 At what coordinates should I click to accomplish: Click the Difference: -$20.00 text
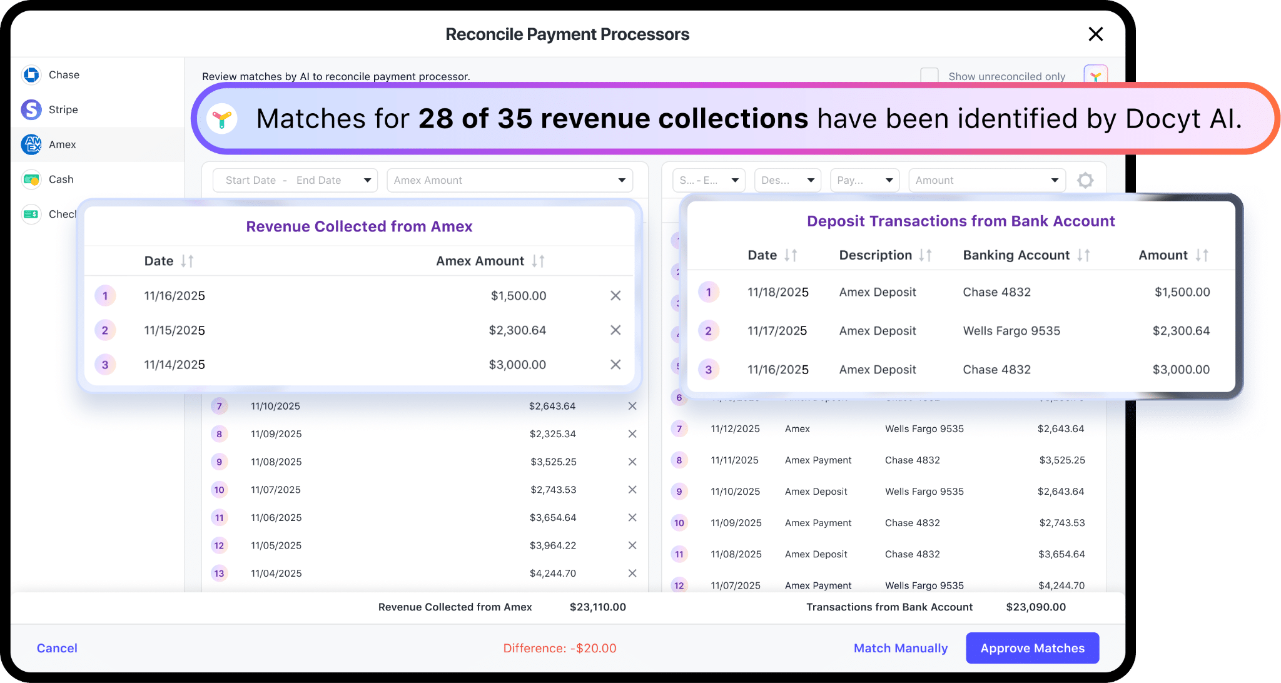[x=560, y=648]
